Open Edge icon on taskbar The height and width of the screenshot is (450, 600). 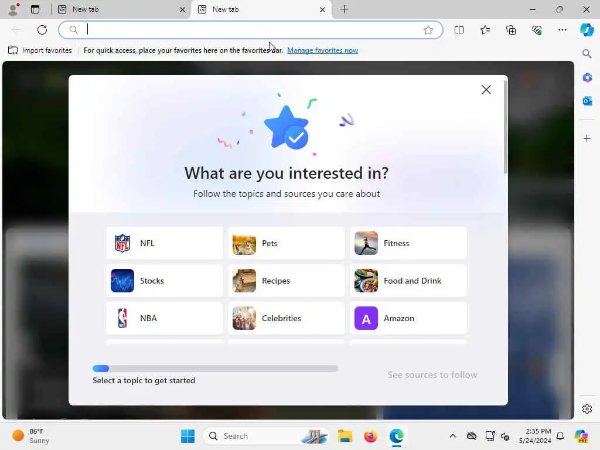point(397,436)
